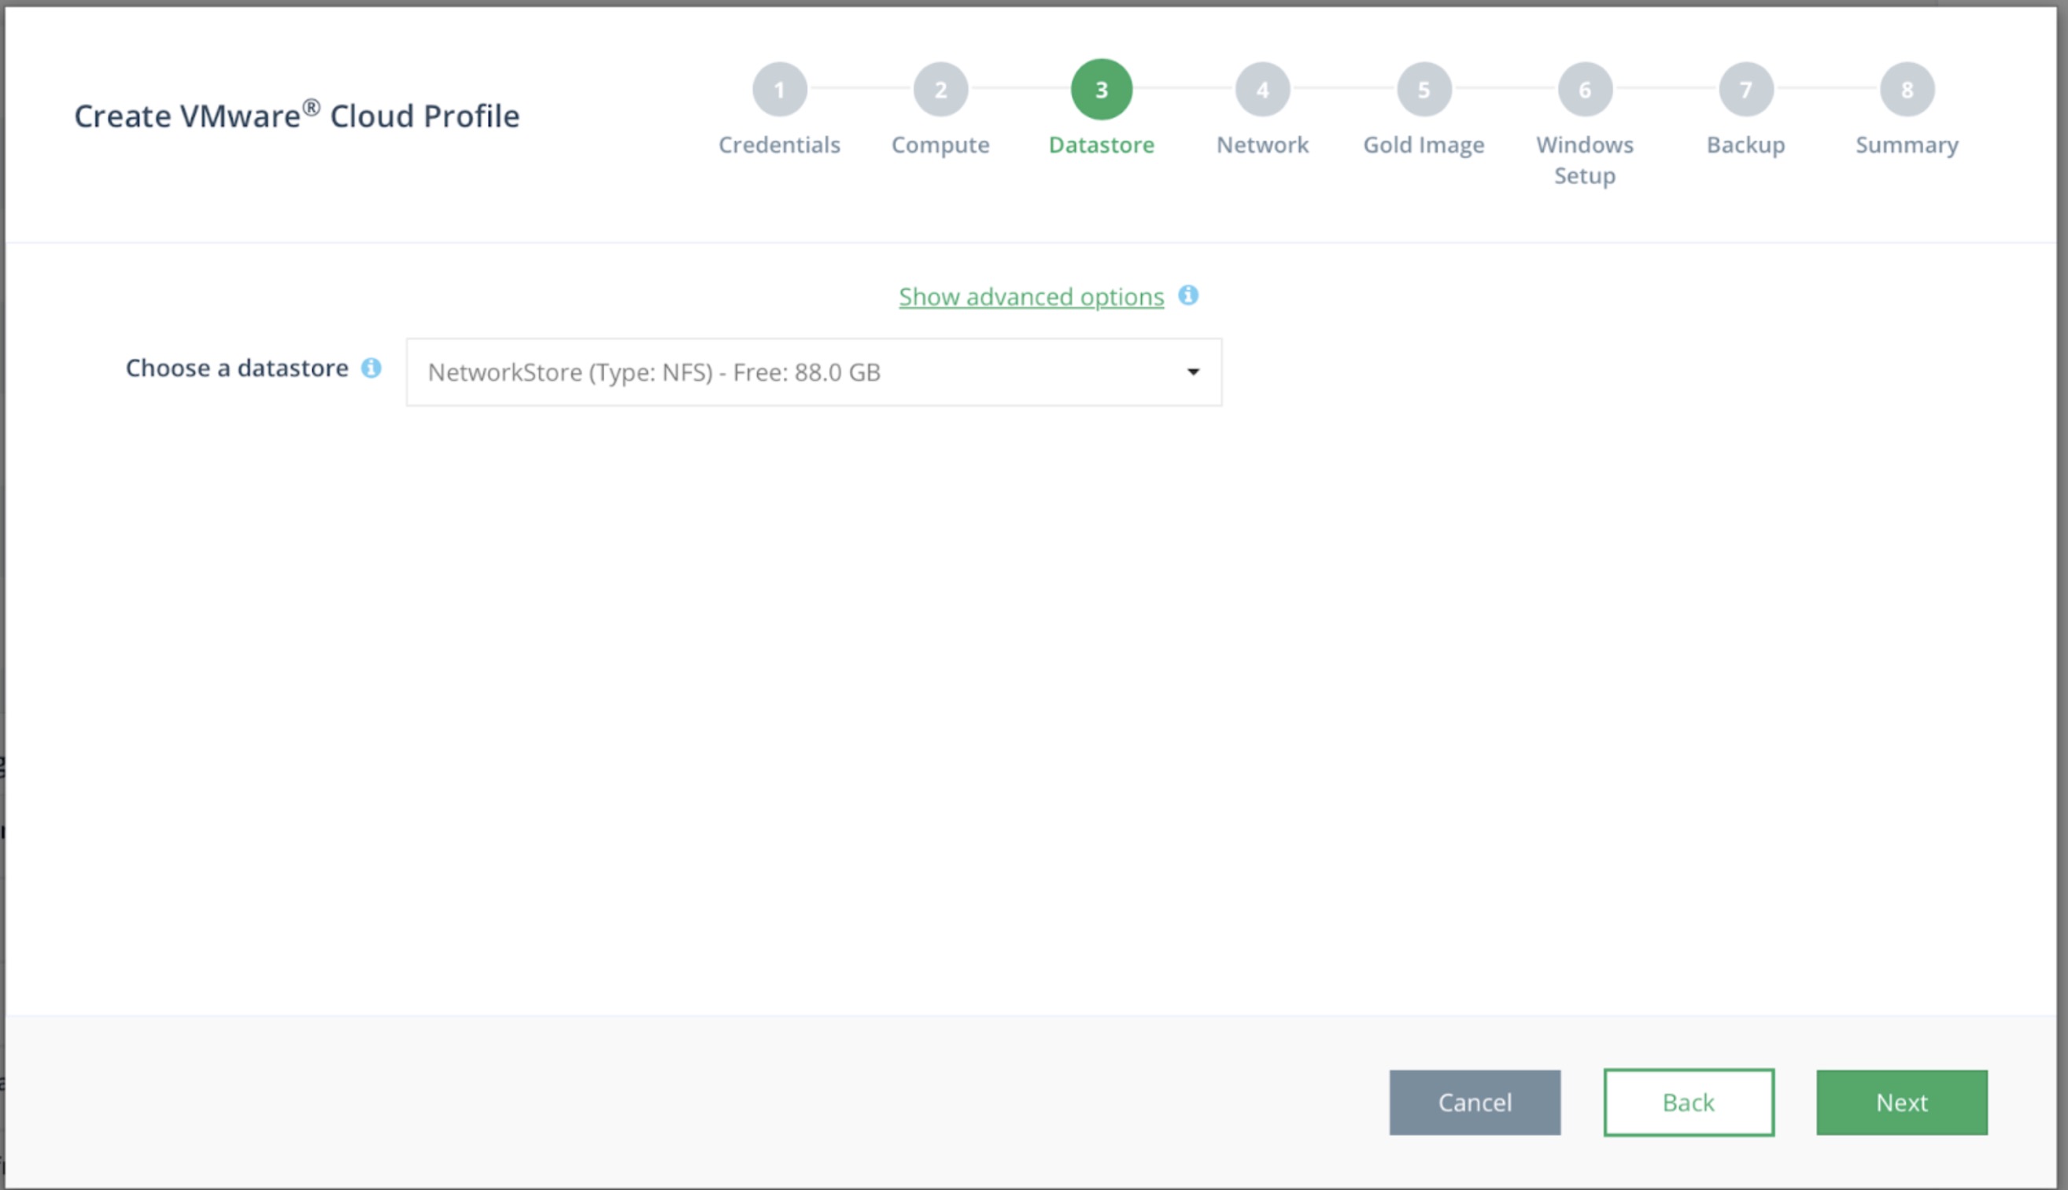
Task: Select the Network step label
Action: click(x=1261, y=145)
